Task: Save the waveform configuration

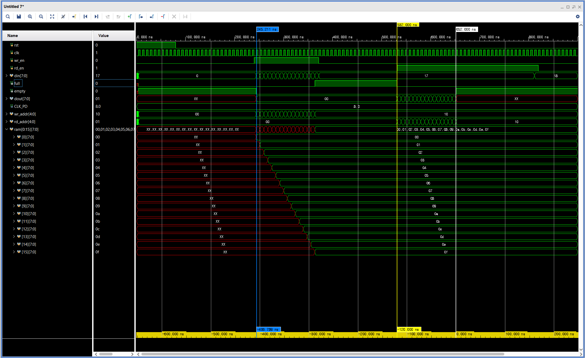Action: 19,17
